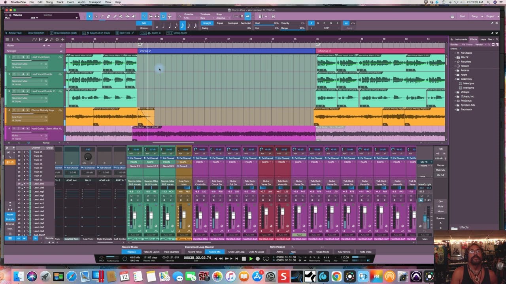This screenshot has width=506, height=284.
Task: Mute the Lead Vocal Main track
Action: click(x=14, y=57)
